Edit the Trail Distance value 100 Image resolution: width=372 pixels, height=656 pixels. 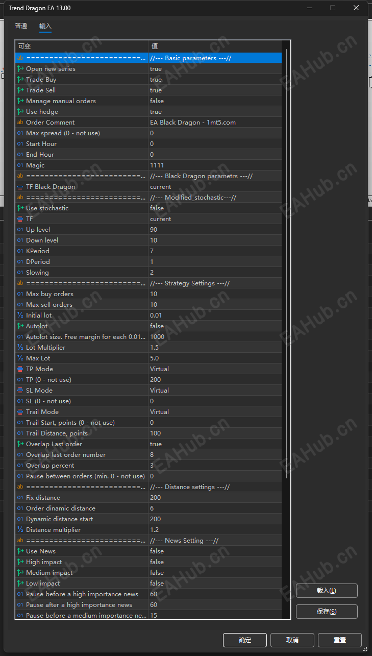click(x=215, y=433)
